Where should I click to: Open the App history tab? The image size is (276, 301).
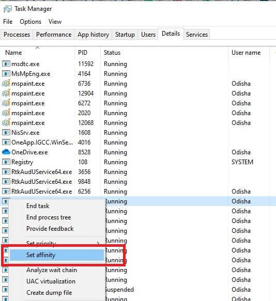[93, 35]
